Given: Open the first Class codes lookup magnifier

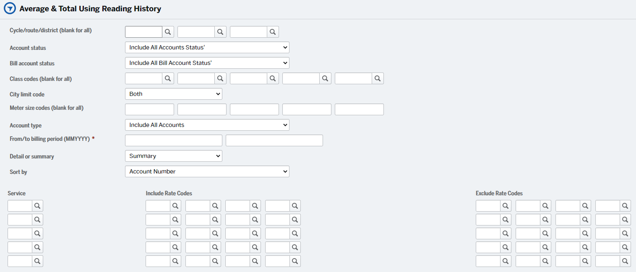Looking at the screenshot, I should pyautogui.click(x=168, y=78).
